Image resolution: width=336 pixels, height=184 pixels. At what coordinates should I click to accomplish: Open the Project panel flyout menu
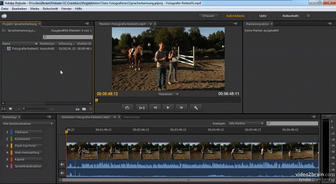(x=87, y=24)
